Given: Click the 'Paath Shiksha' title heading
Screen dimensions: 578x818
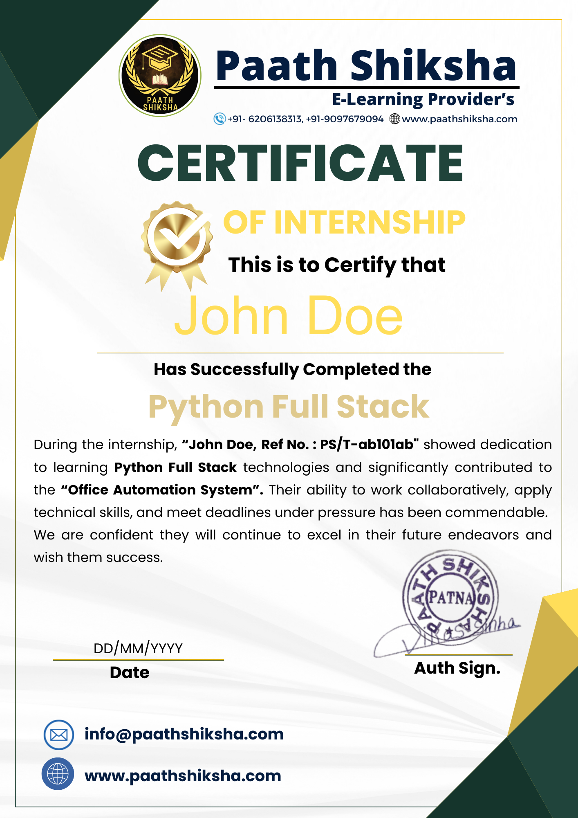Looking at the screenshot, I should pyautogui.click(x=366, y=65).
